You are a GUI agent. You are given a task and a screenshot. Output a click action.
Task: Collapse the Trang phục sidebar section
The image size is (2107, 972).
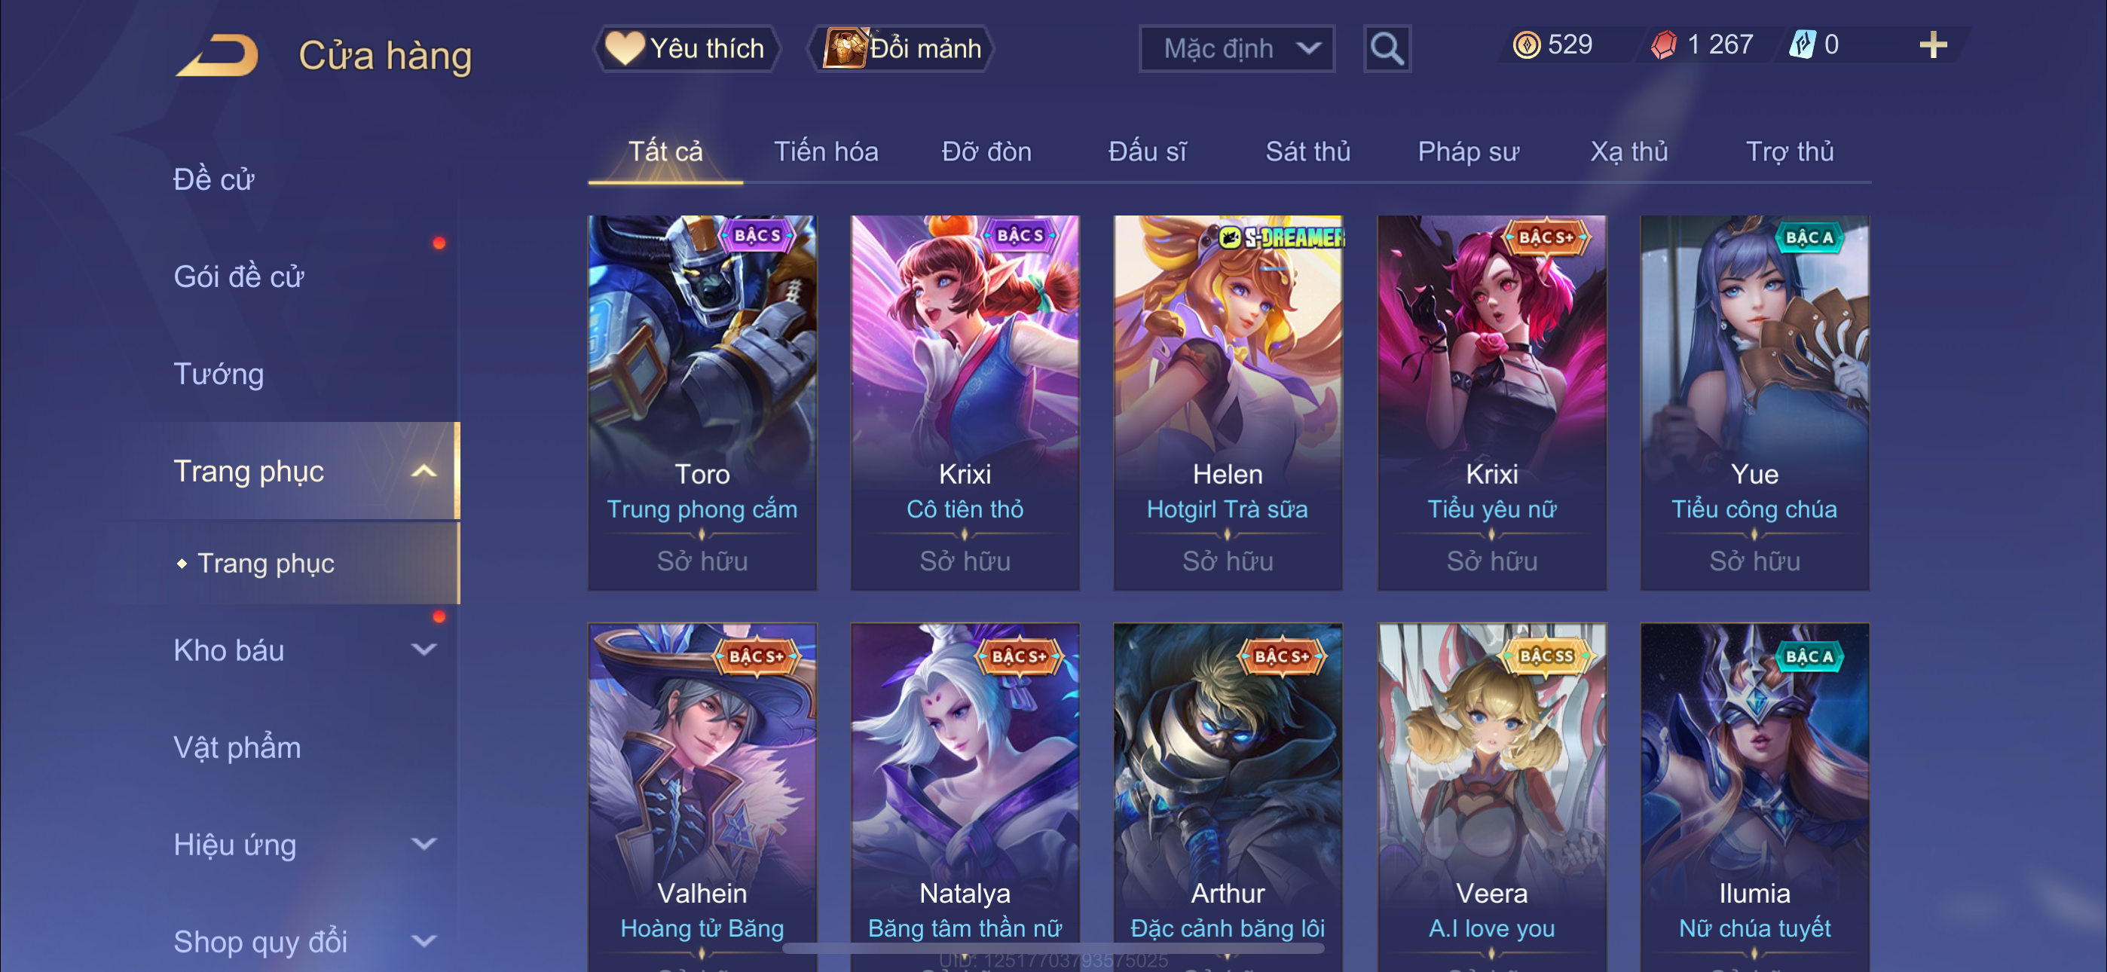[424, 471]
